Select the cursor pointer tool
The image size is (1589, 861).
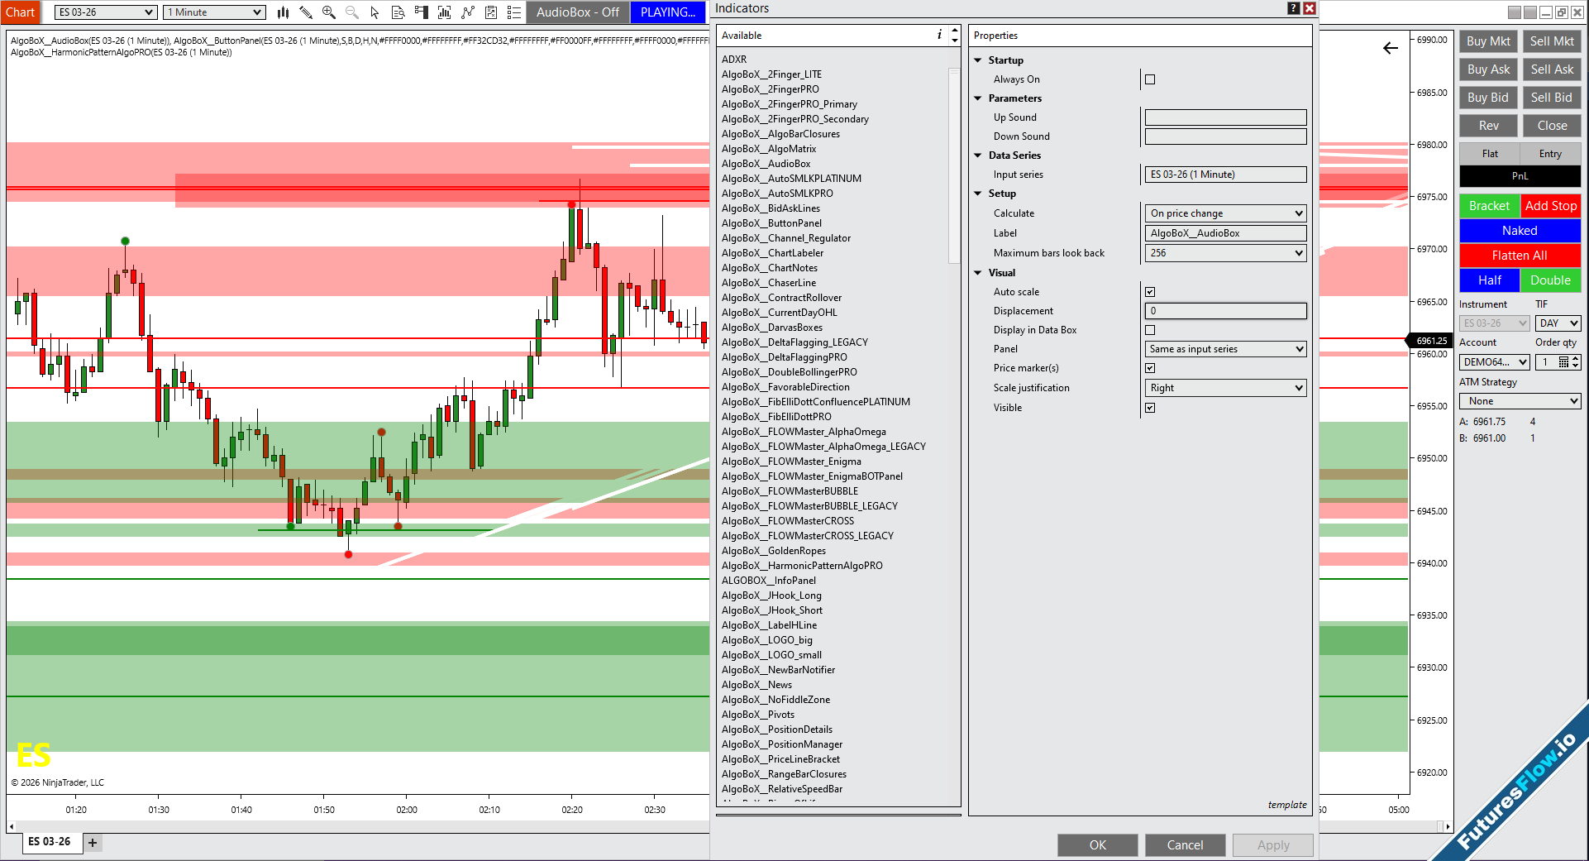(375, 12)
